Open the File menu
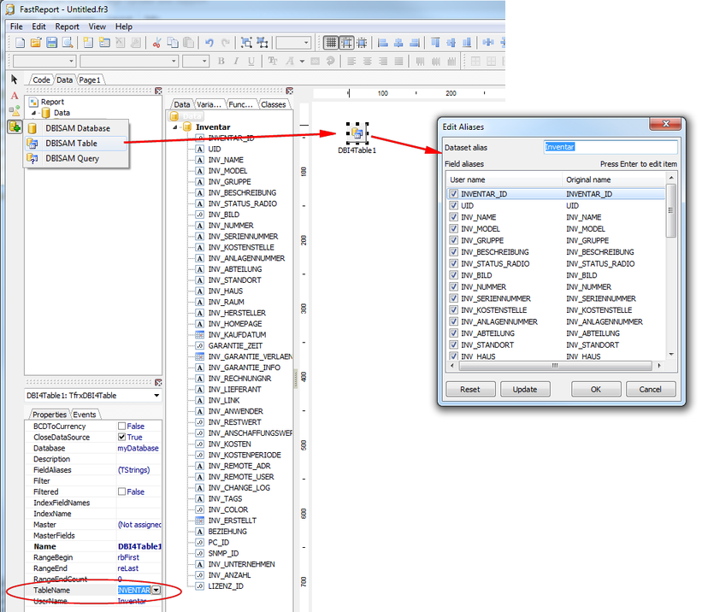Screen dimensions: 702x612 click(x=16, y=26)
